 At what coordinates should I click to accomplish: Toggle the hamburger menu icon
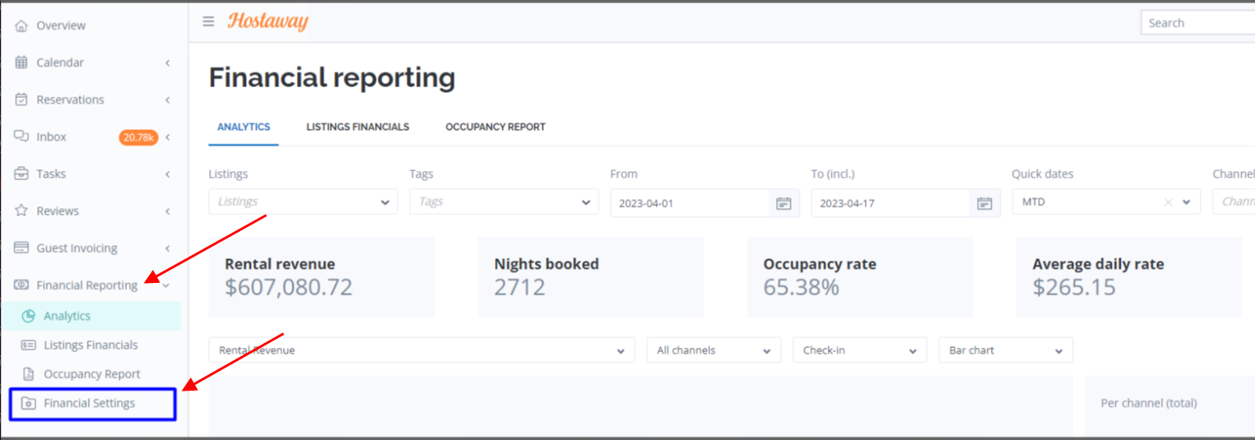pos(208,22)
